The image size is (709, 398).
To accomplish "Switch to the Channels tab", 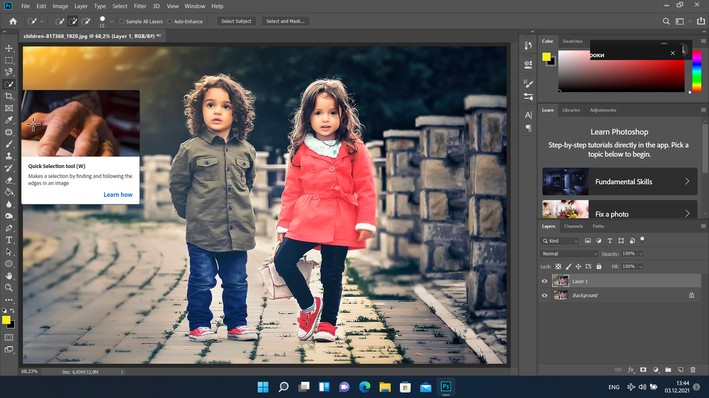I will coord(573,226).
